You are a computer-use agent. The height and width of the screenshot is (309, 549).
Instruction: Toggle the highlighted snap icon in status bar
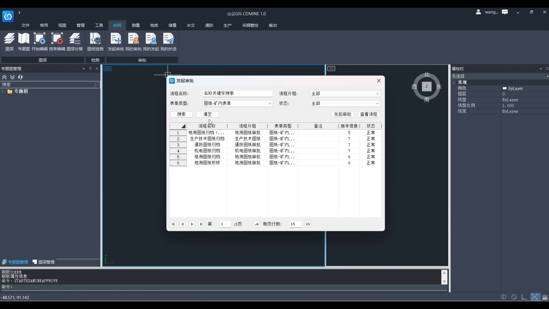[534, 297]
